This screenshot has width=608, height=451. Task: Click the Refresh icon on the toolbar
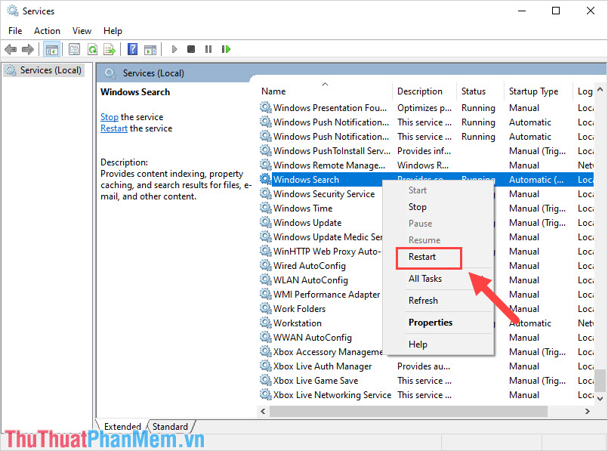[x=92, y=48]
